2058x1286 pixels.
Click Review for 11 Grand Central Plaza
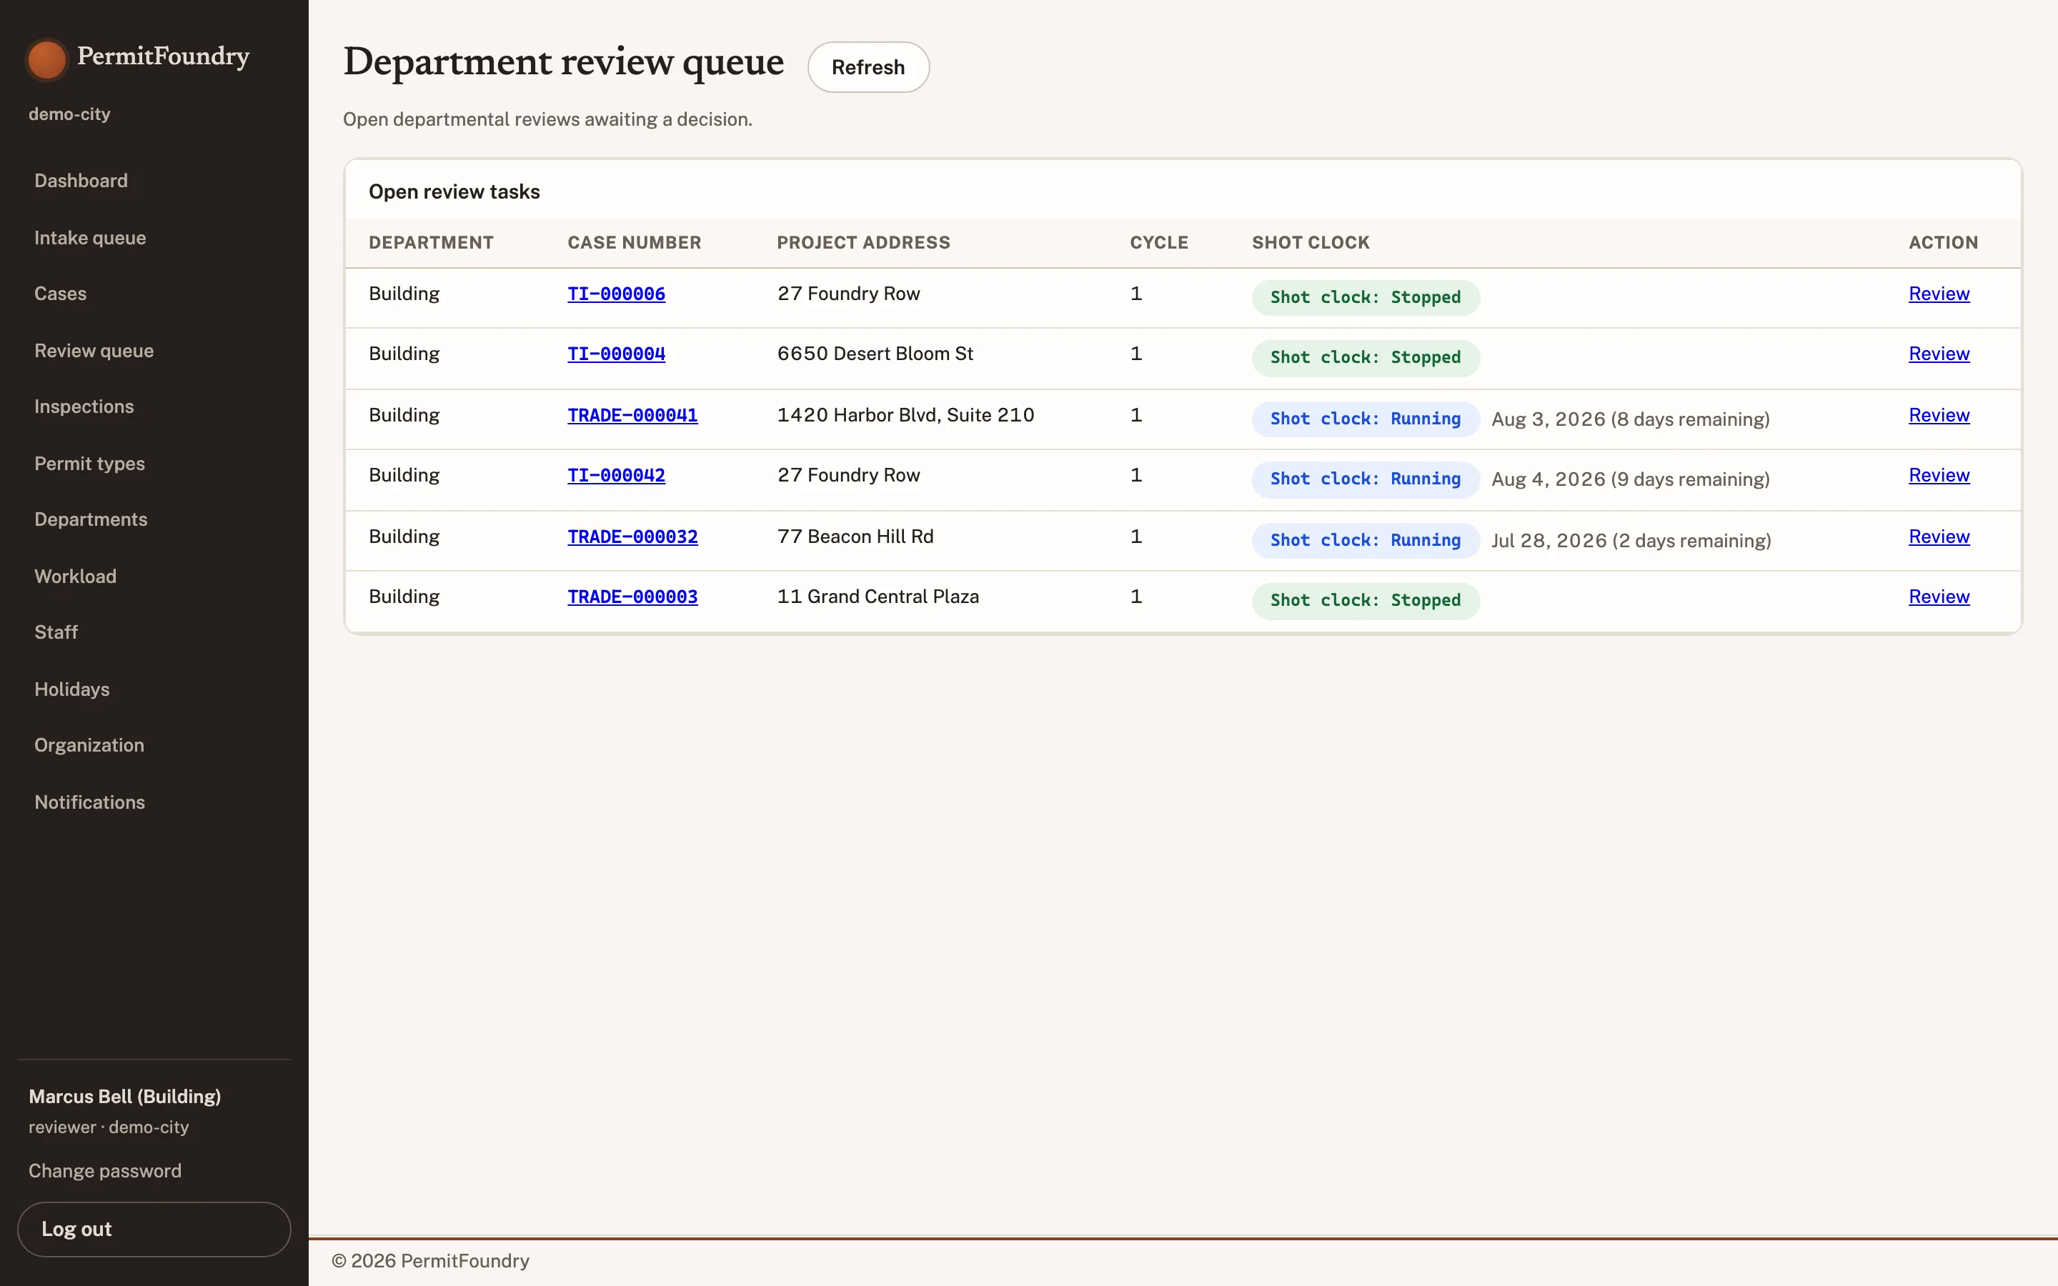[1938, 597]
